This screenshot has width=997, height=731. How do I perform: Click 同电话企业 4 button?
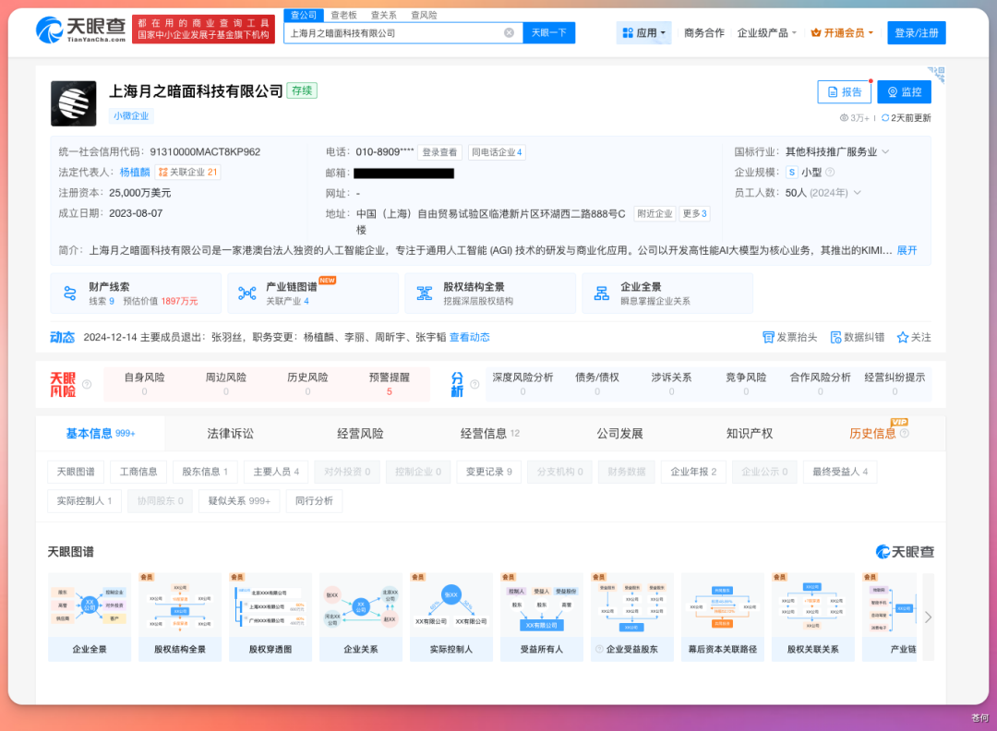497,152
